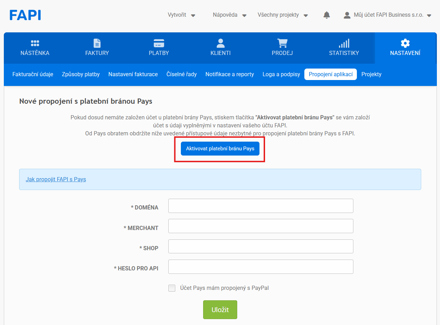Click the Platby credit card icon

point(159,43)
